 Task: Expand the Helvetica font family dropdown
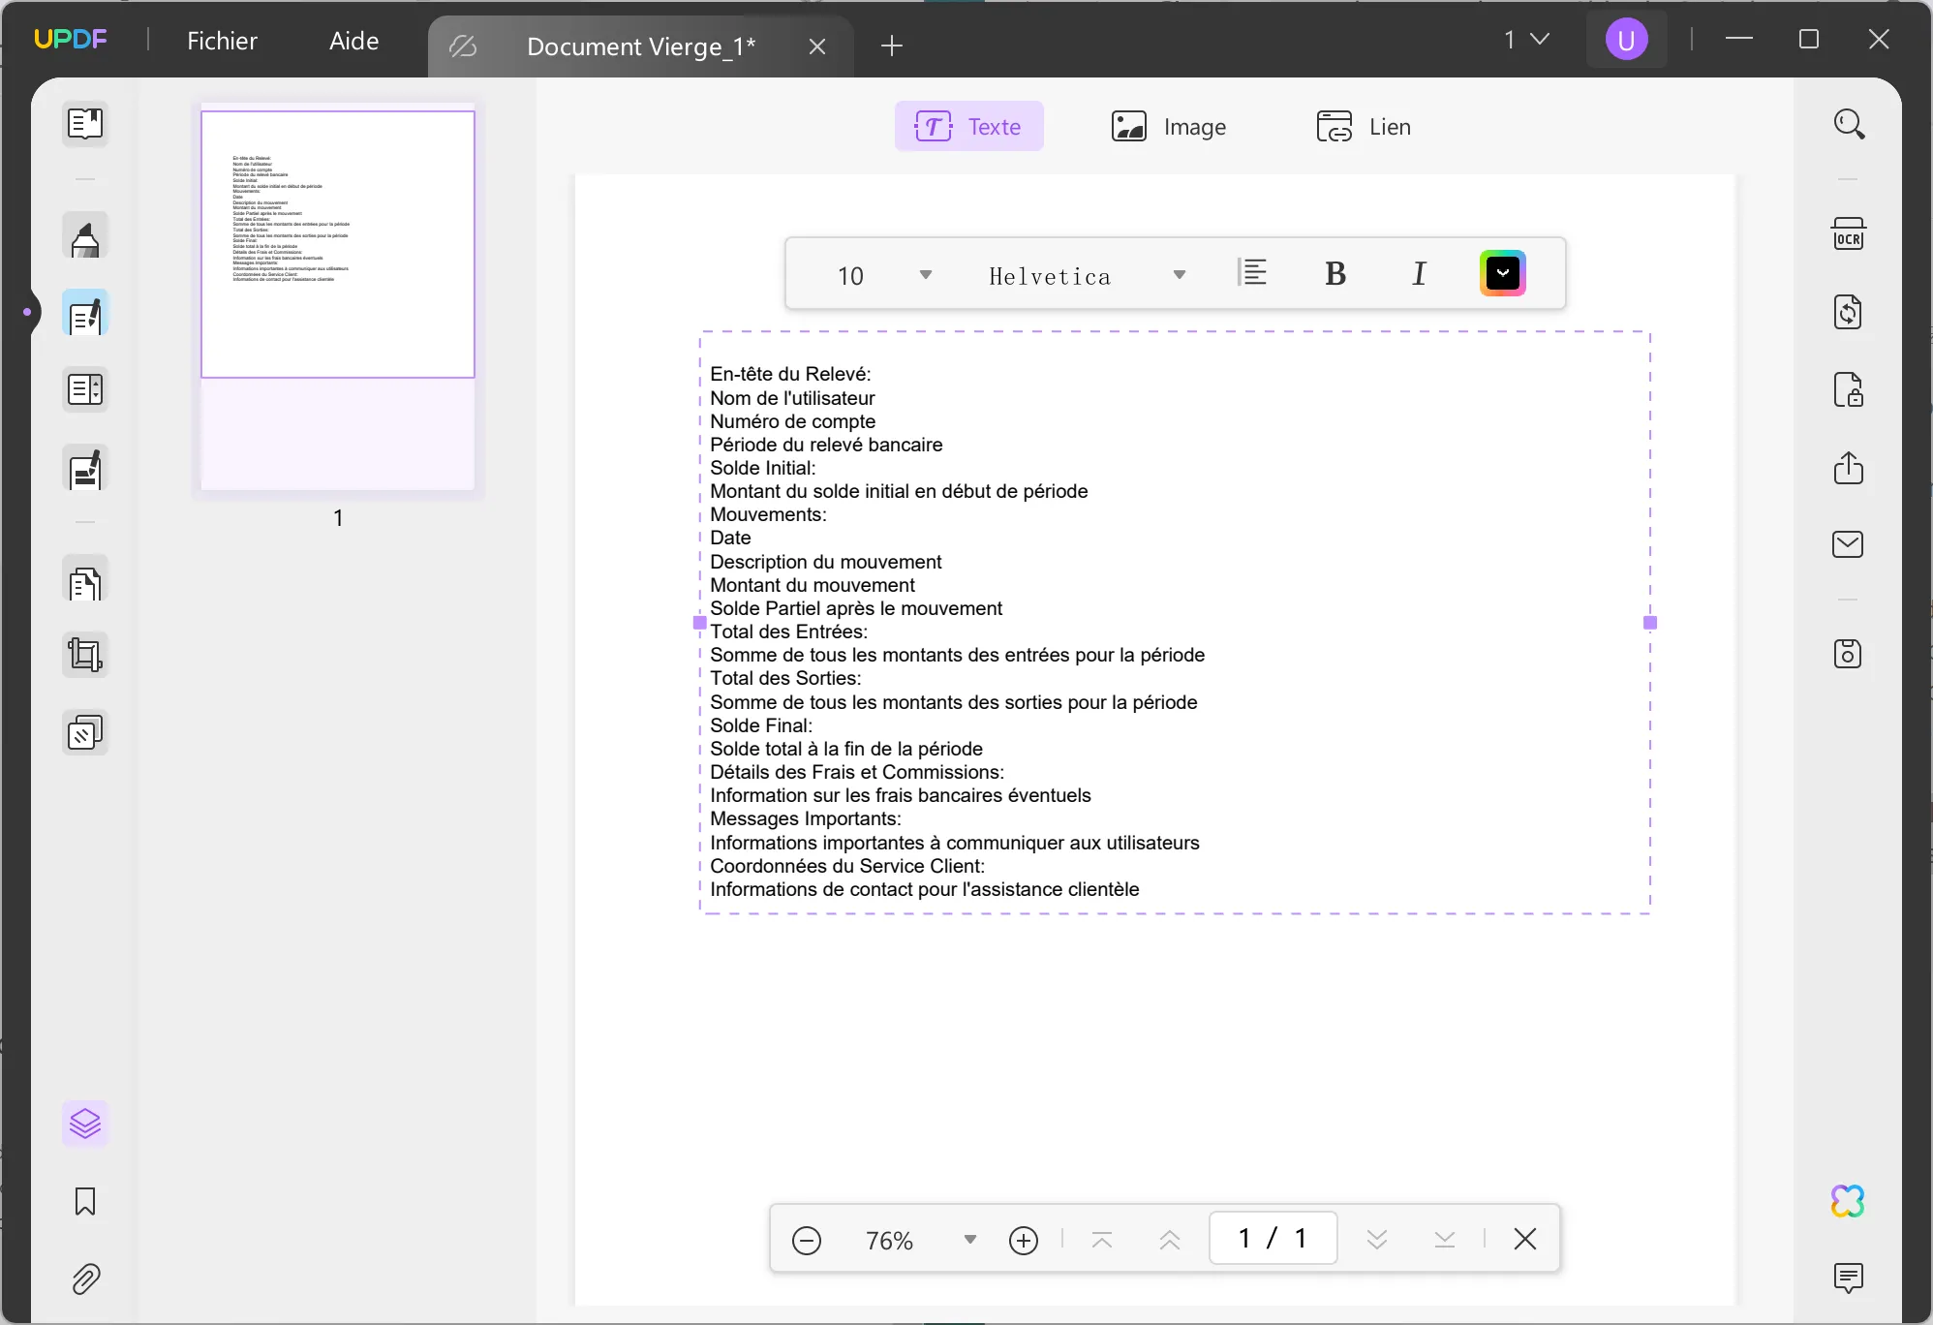tap(1180, 275)
